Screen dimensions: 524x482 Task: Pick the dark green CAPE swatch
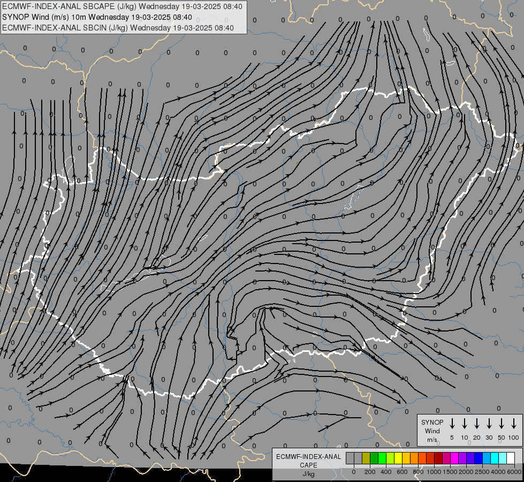tap(374, 458)
